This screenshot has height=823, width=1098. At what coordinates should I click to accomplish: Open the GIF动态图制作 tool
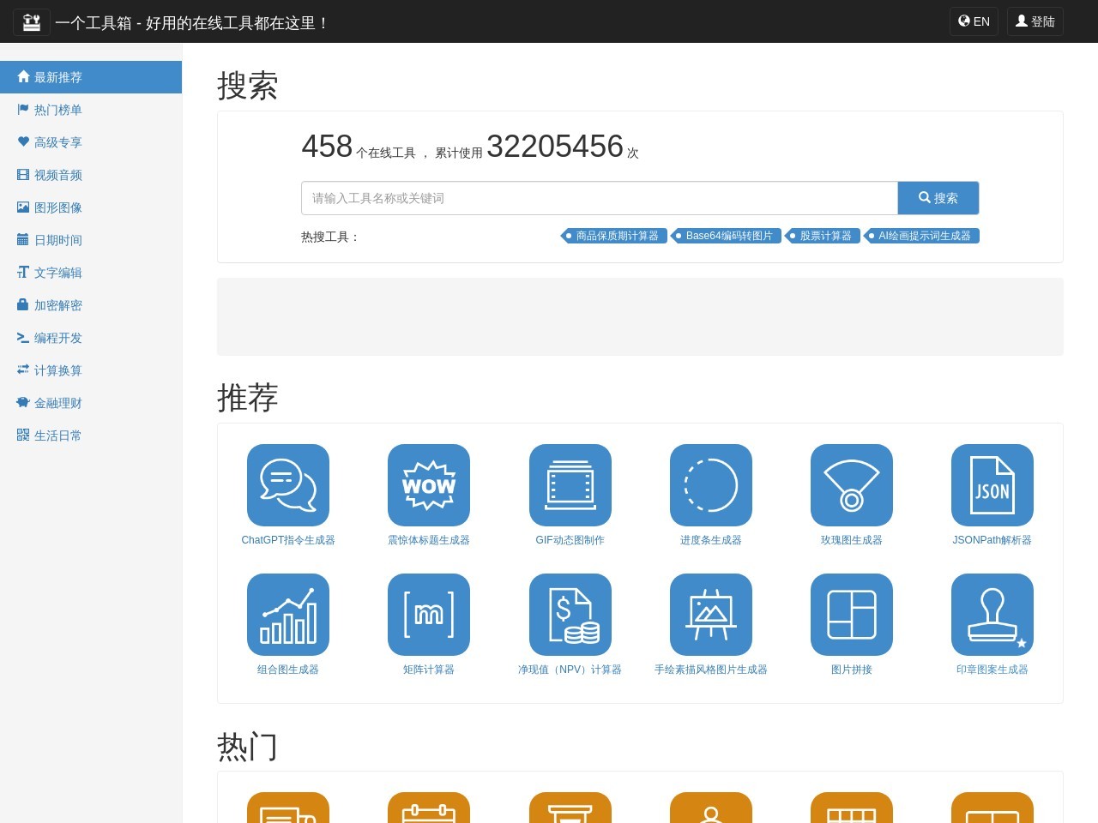[570, 484]
